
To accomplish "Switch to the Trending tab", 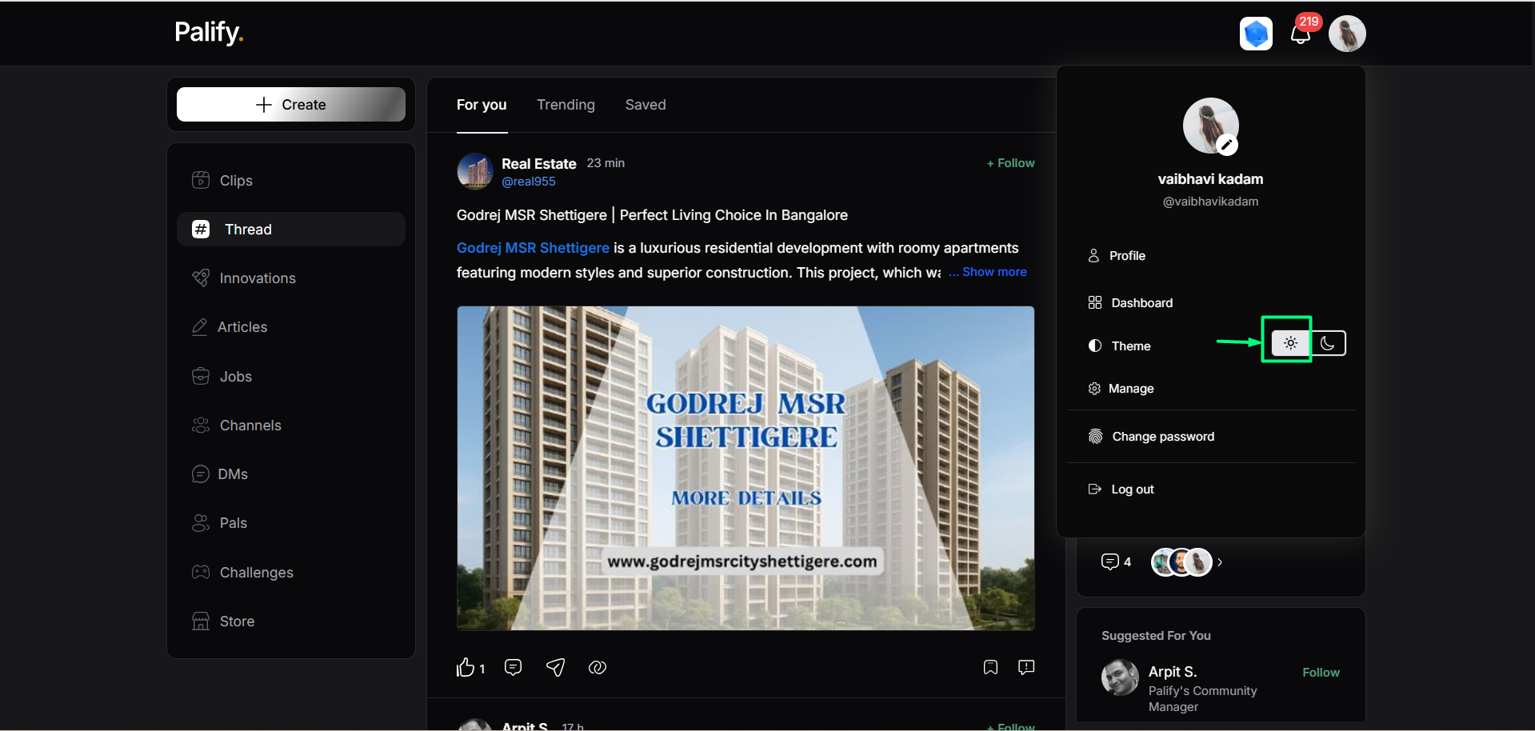I will (566, 105).
